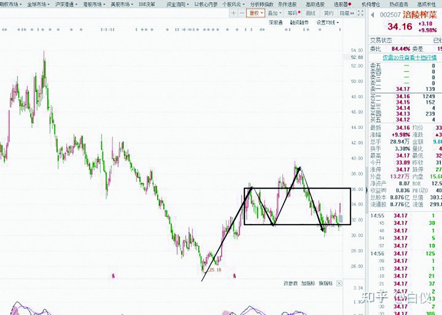Open the 资金流向 menu

(x=177, y=4)
